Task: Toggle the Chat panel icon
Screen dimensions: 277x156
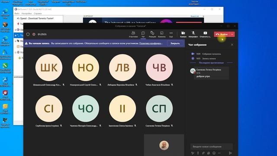Action: (x=143, y=34)
